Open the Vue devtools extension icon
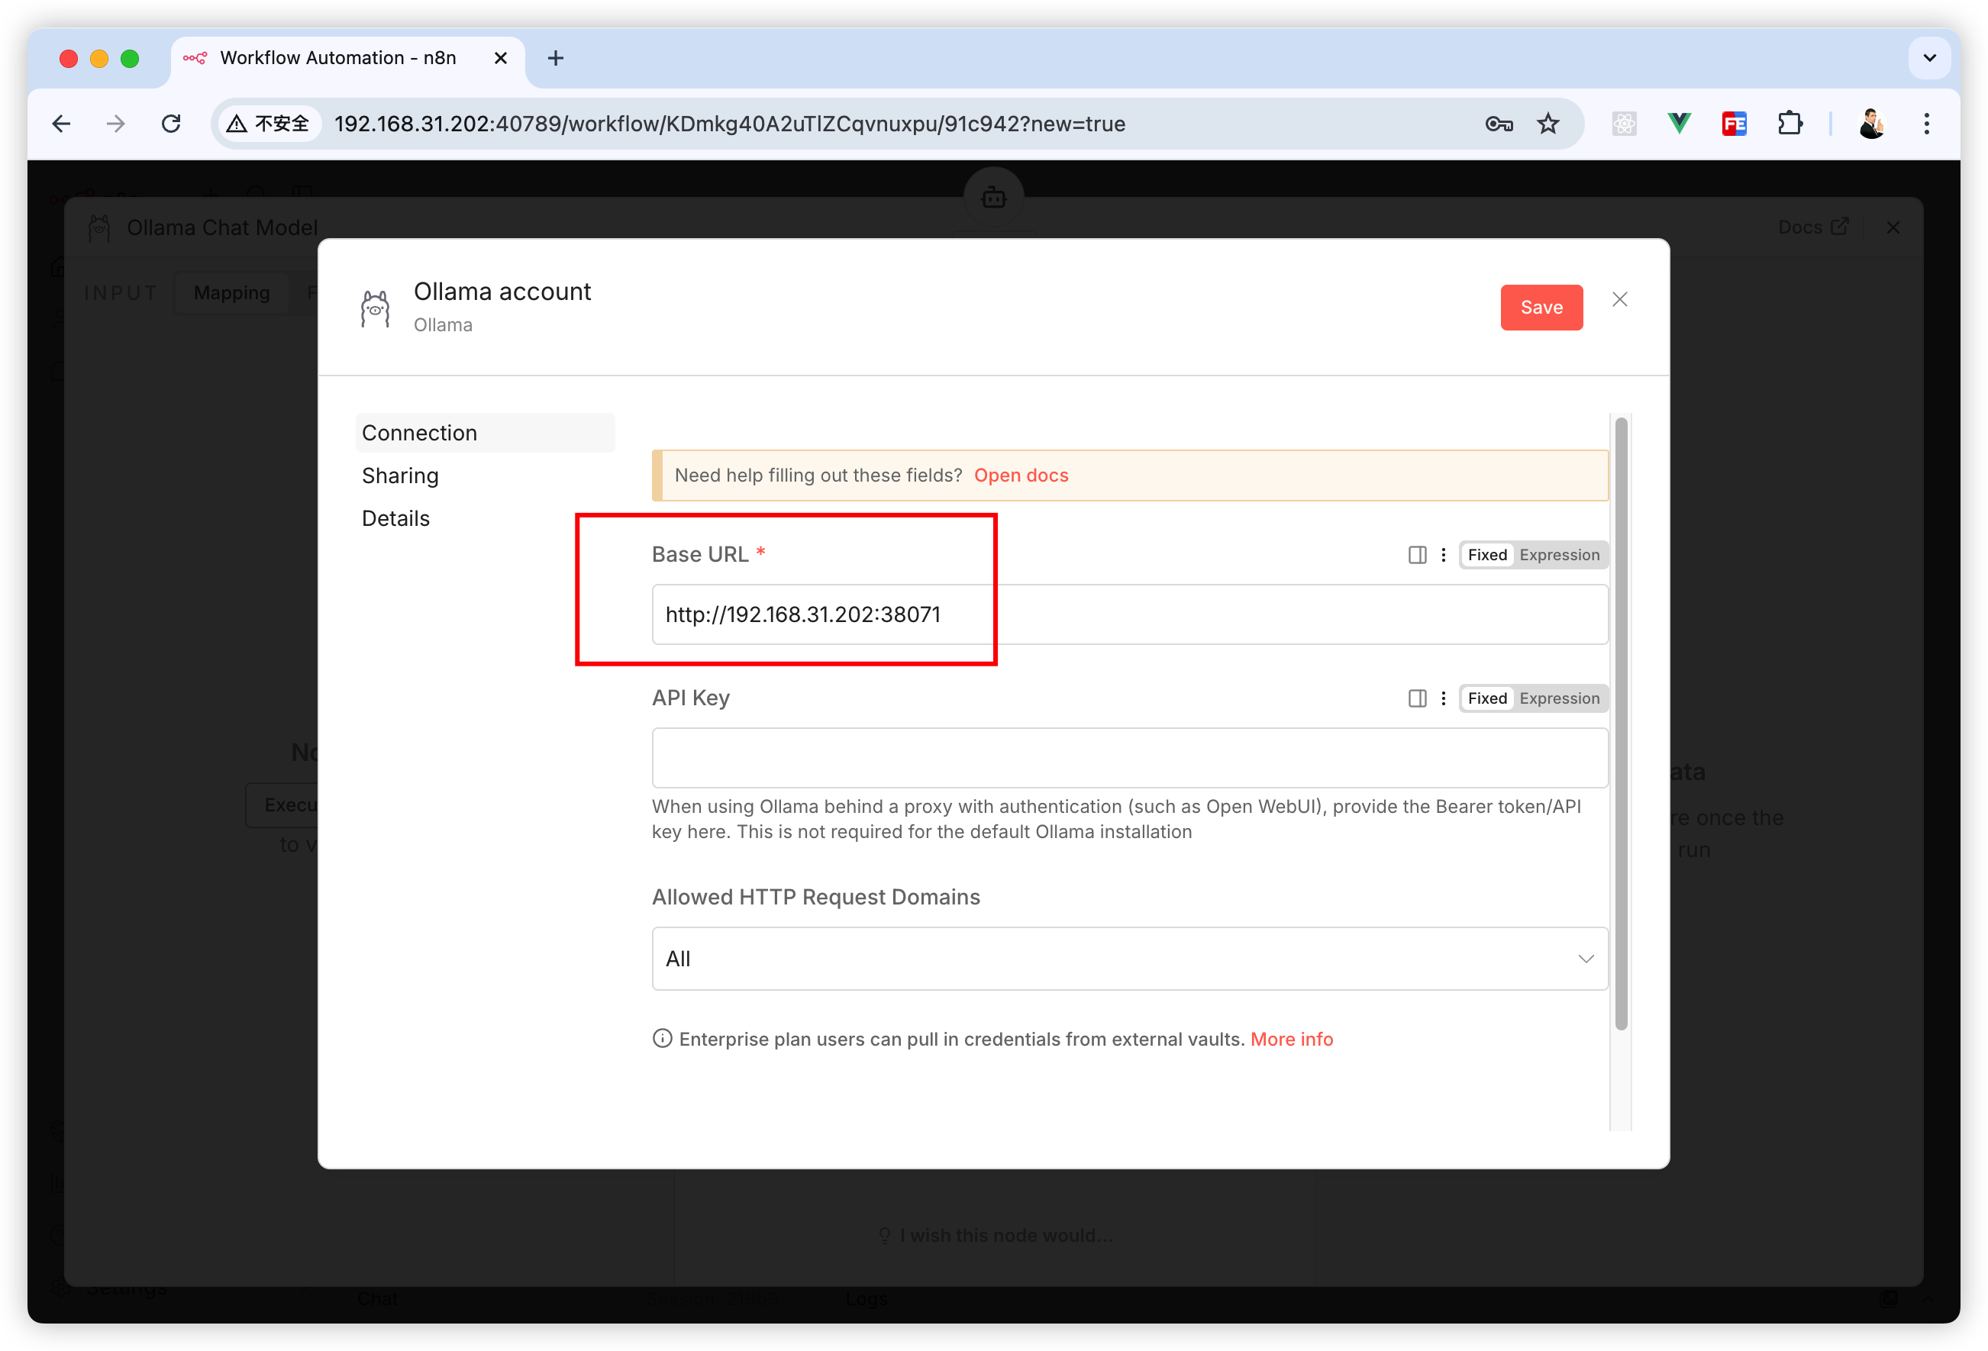The image size is (1988, 1351). pos(1680,124)
